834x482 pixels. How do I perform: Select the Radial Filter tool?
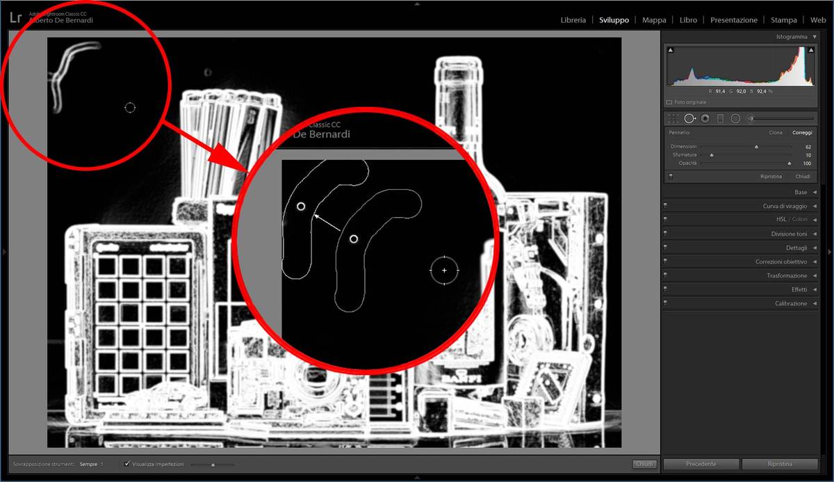pyautogui.click(x=735, y=119)
